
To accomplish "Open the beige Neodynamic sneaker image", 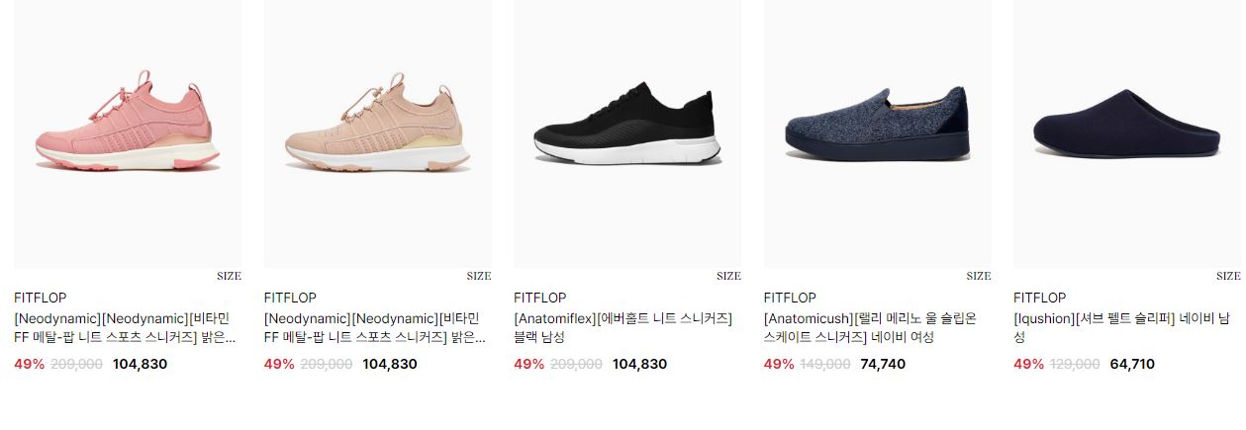I will click(377, 133).
